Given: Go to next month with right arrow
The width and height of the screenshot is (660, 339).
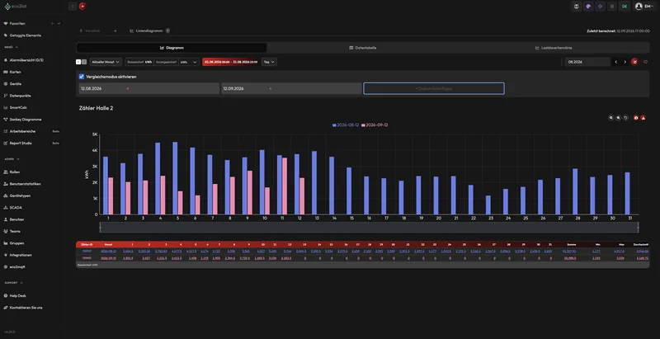Looking at the screenshot, I should [625, 62].
